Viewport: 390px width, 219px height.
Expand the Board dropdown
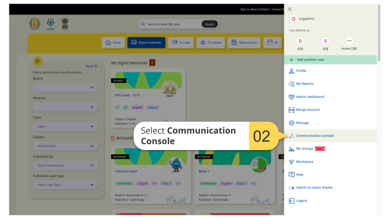(x=65, y=88)
